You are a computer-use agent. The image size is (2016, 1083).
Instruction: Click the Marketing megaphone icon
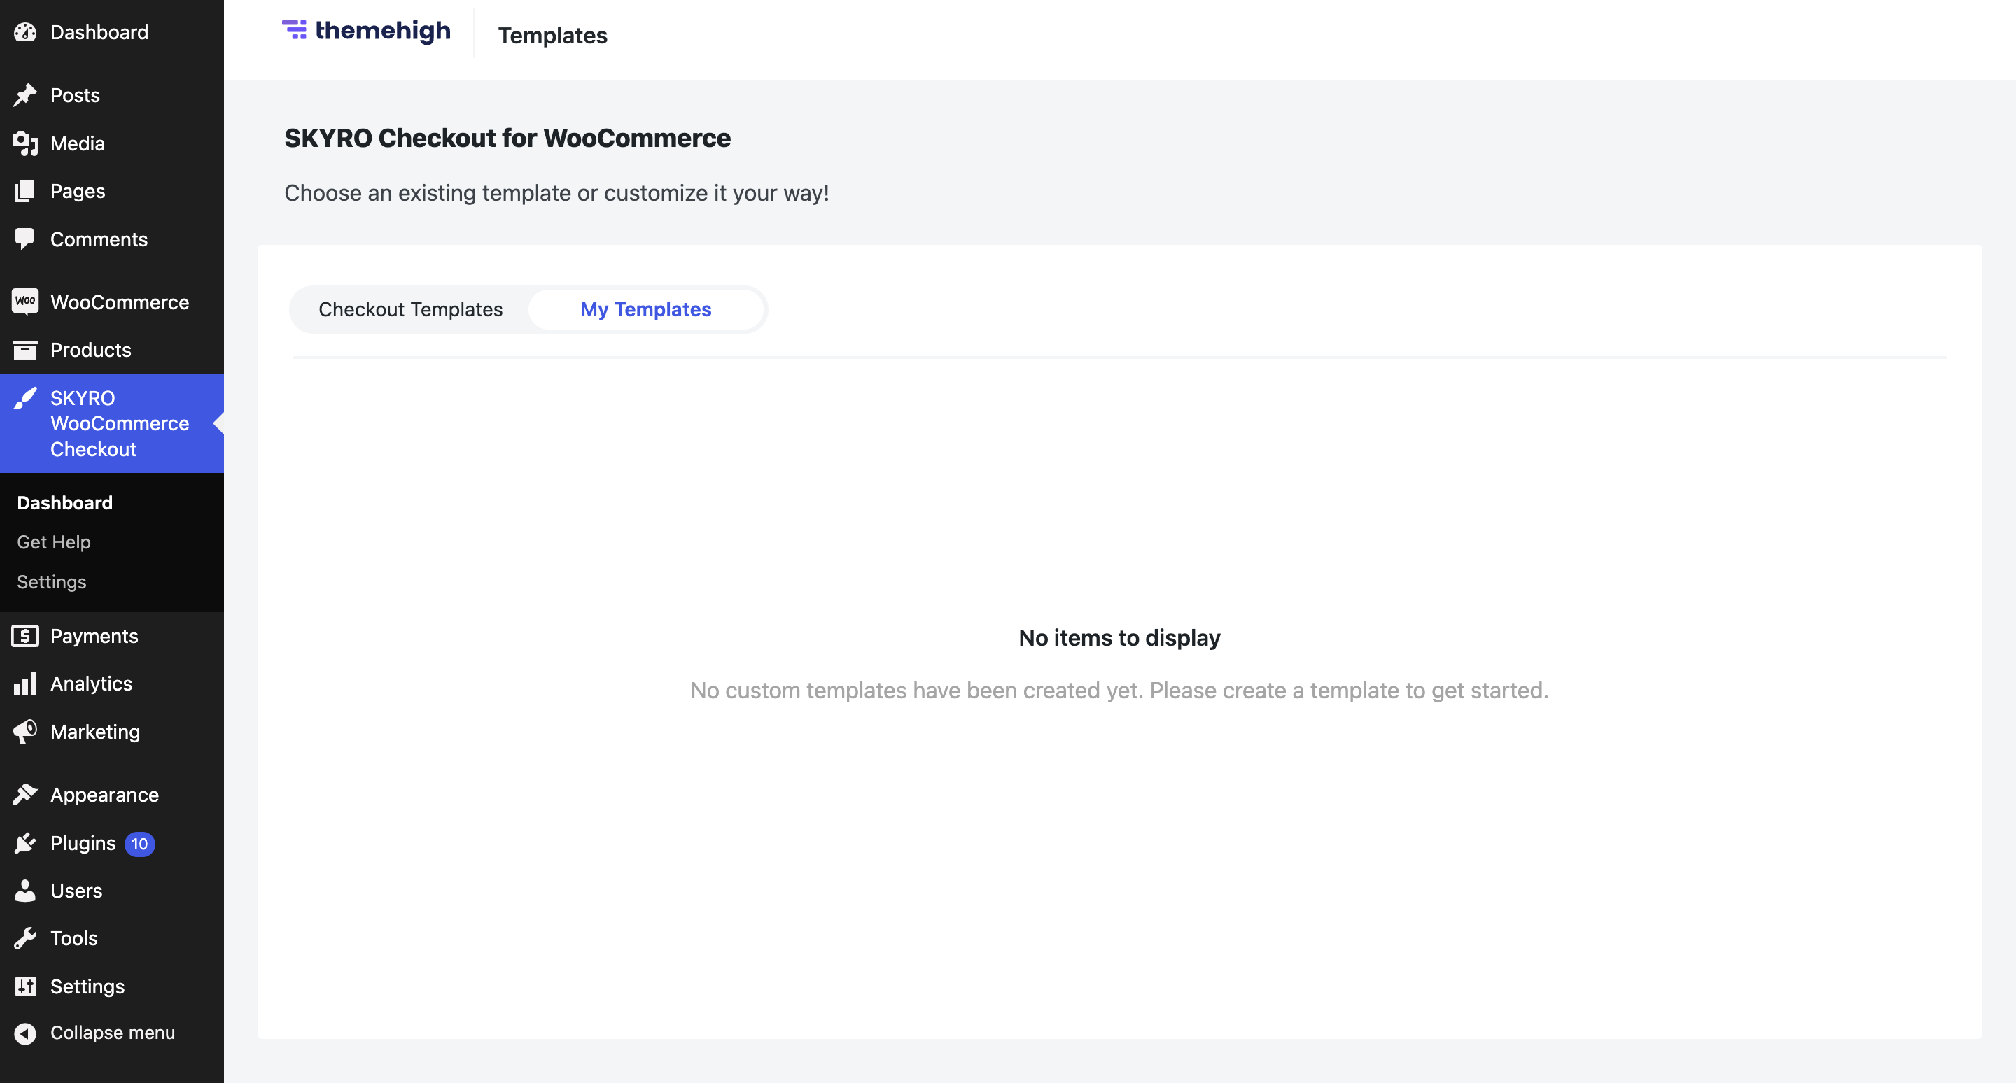(25, 732)
